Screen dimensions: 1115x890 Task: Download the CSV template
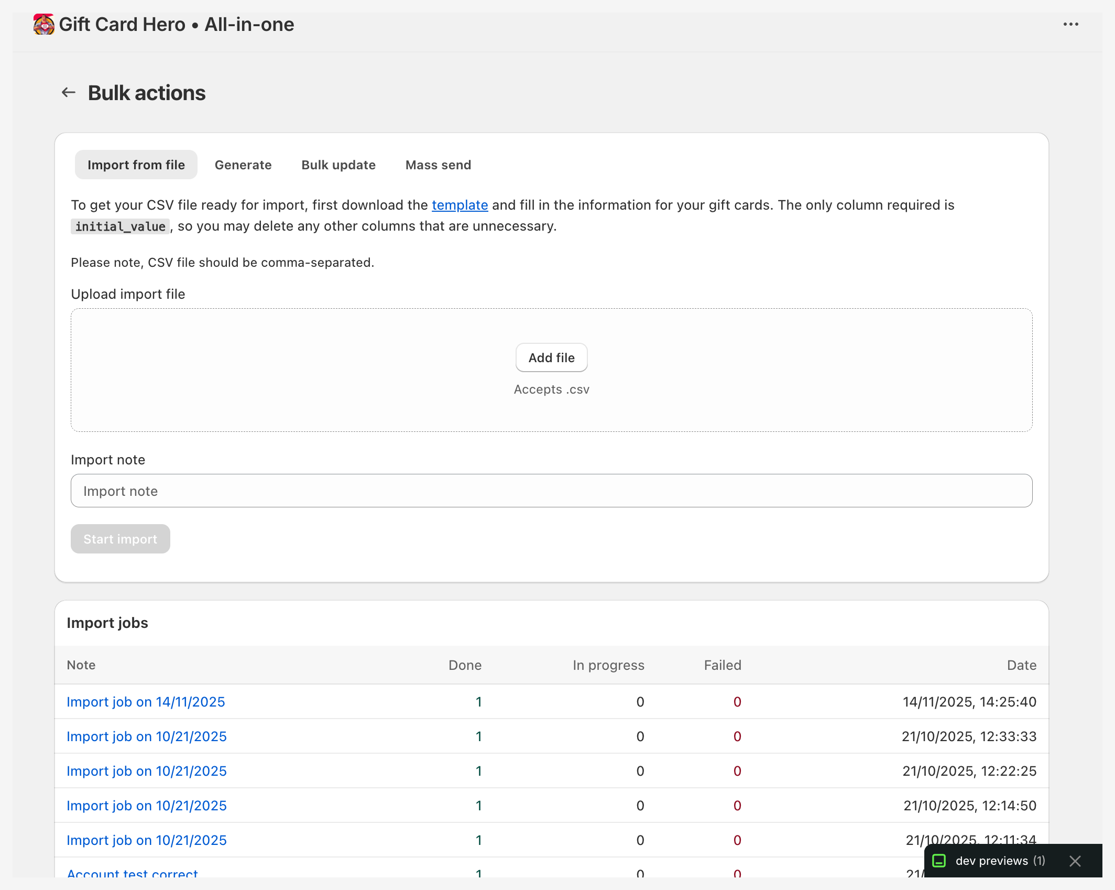(460, 205)
